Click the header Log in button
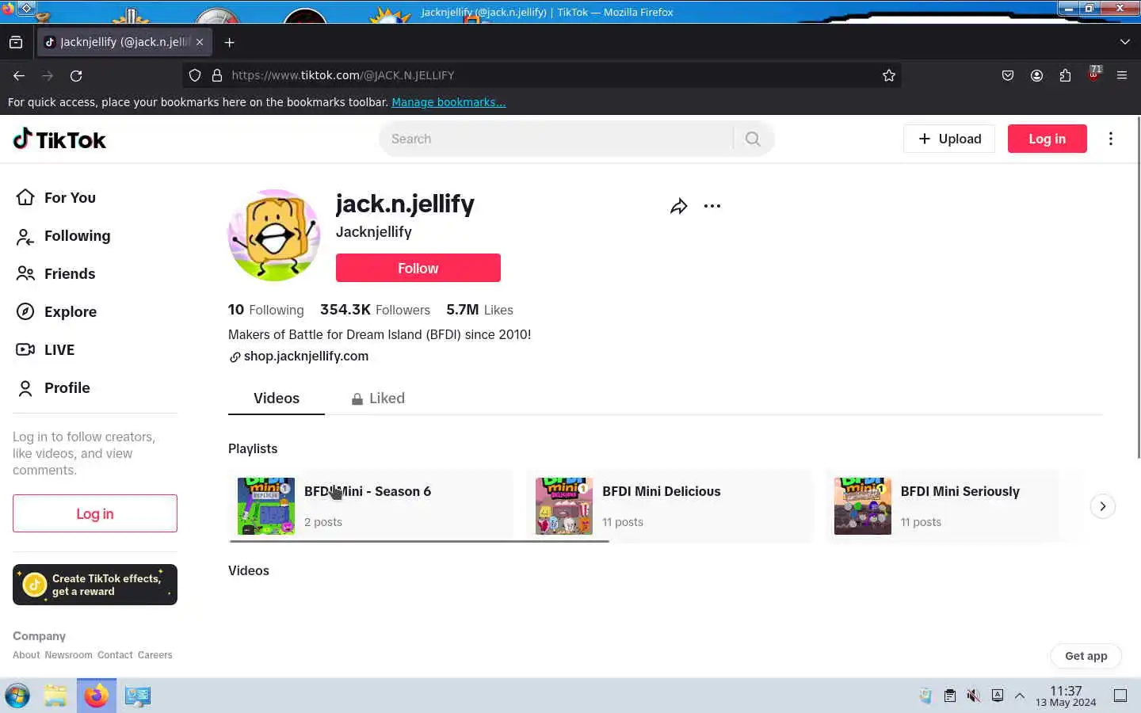Image resolution: width=1141 pixels, height=713 pixels. point(1048,139)
